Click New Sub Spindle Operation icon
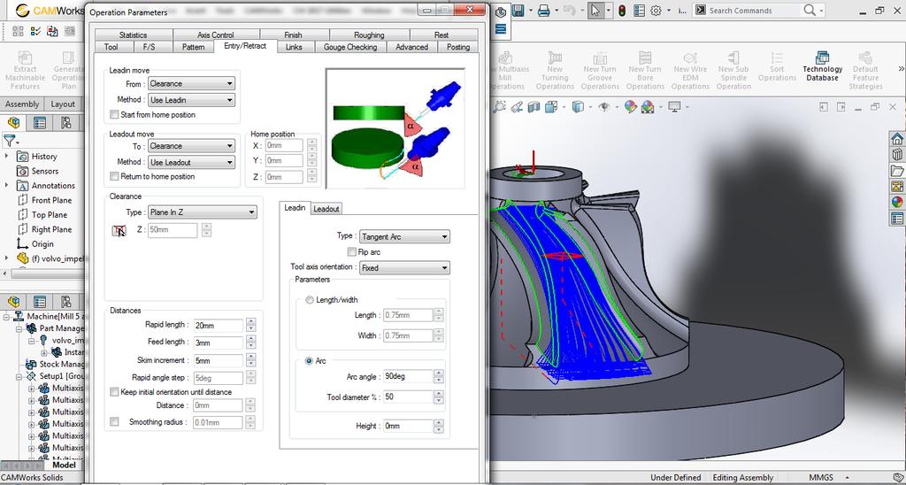The height and width of the screenshot is (485, 906). (733, 58)
